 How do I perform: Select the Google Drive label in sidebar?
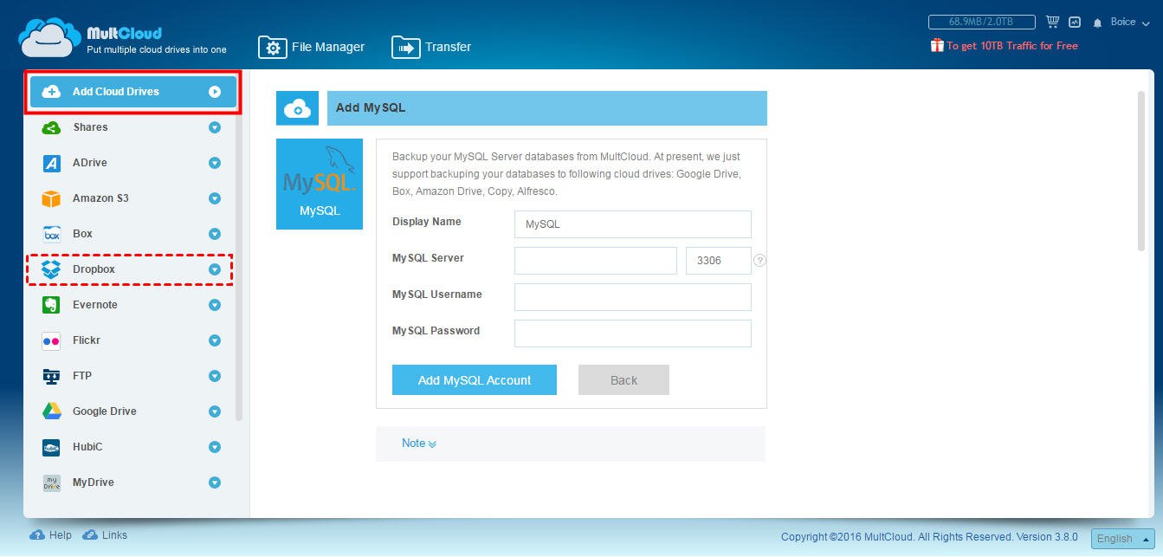pos(105,411)
